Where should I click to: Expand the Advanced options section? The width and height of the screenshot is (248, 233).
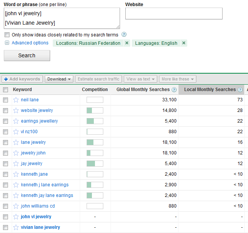point(30,43)
